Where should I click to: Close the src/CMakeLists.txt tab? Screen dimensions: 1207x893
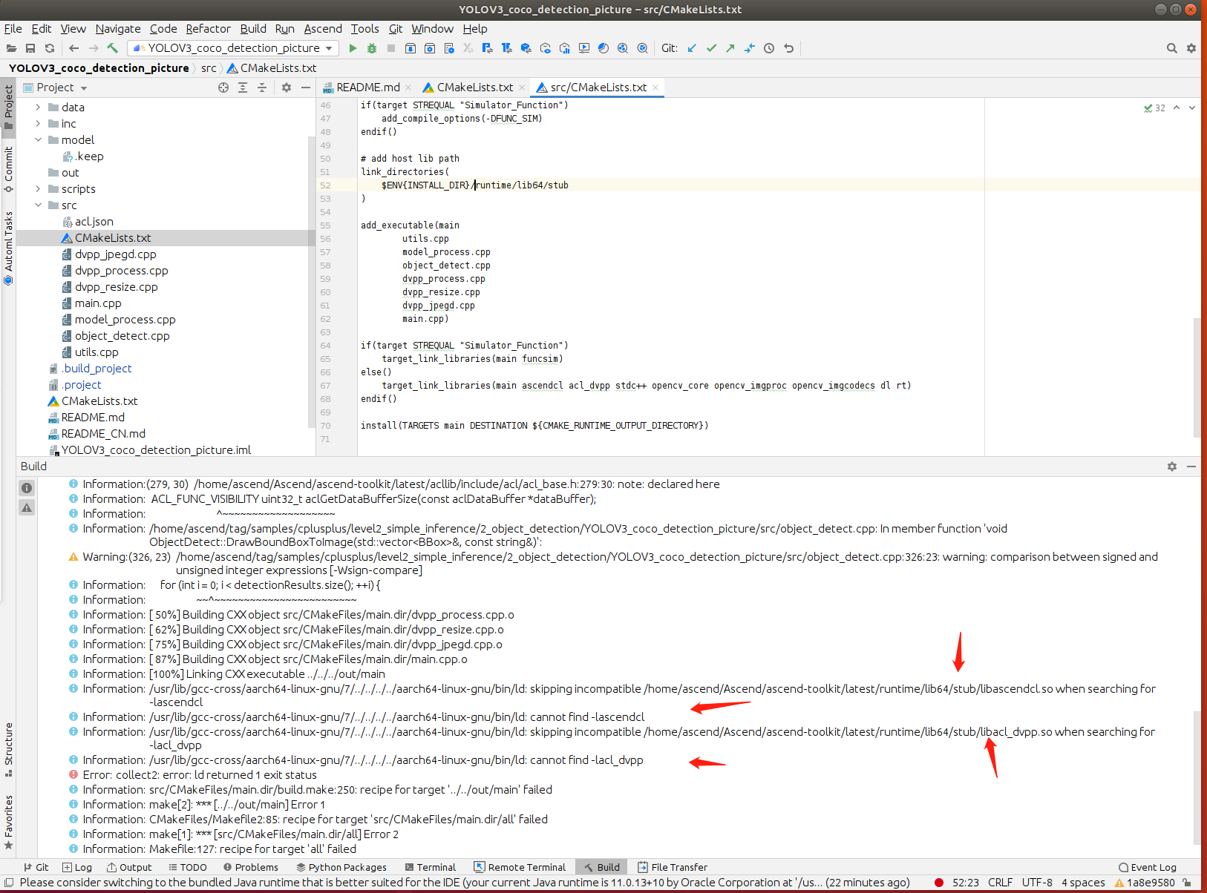click(655, 88)
